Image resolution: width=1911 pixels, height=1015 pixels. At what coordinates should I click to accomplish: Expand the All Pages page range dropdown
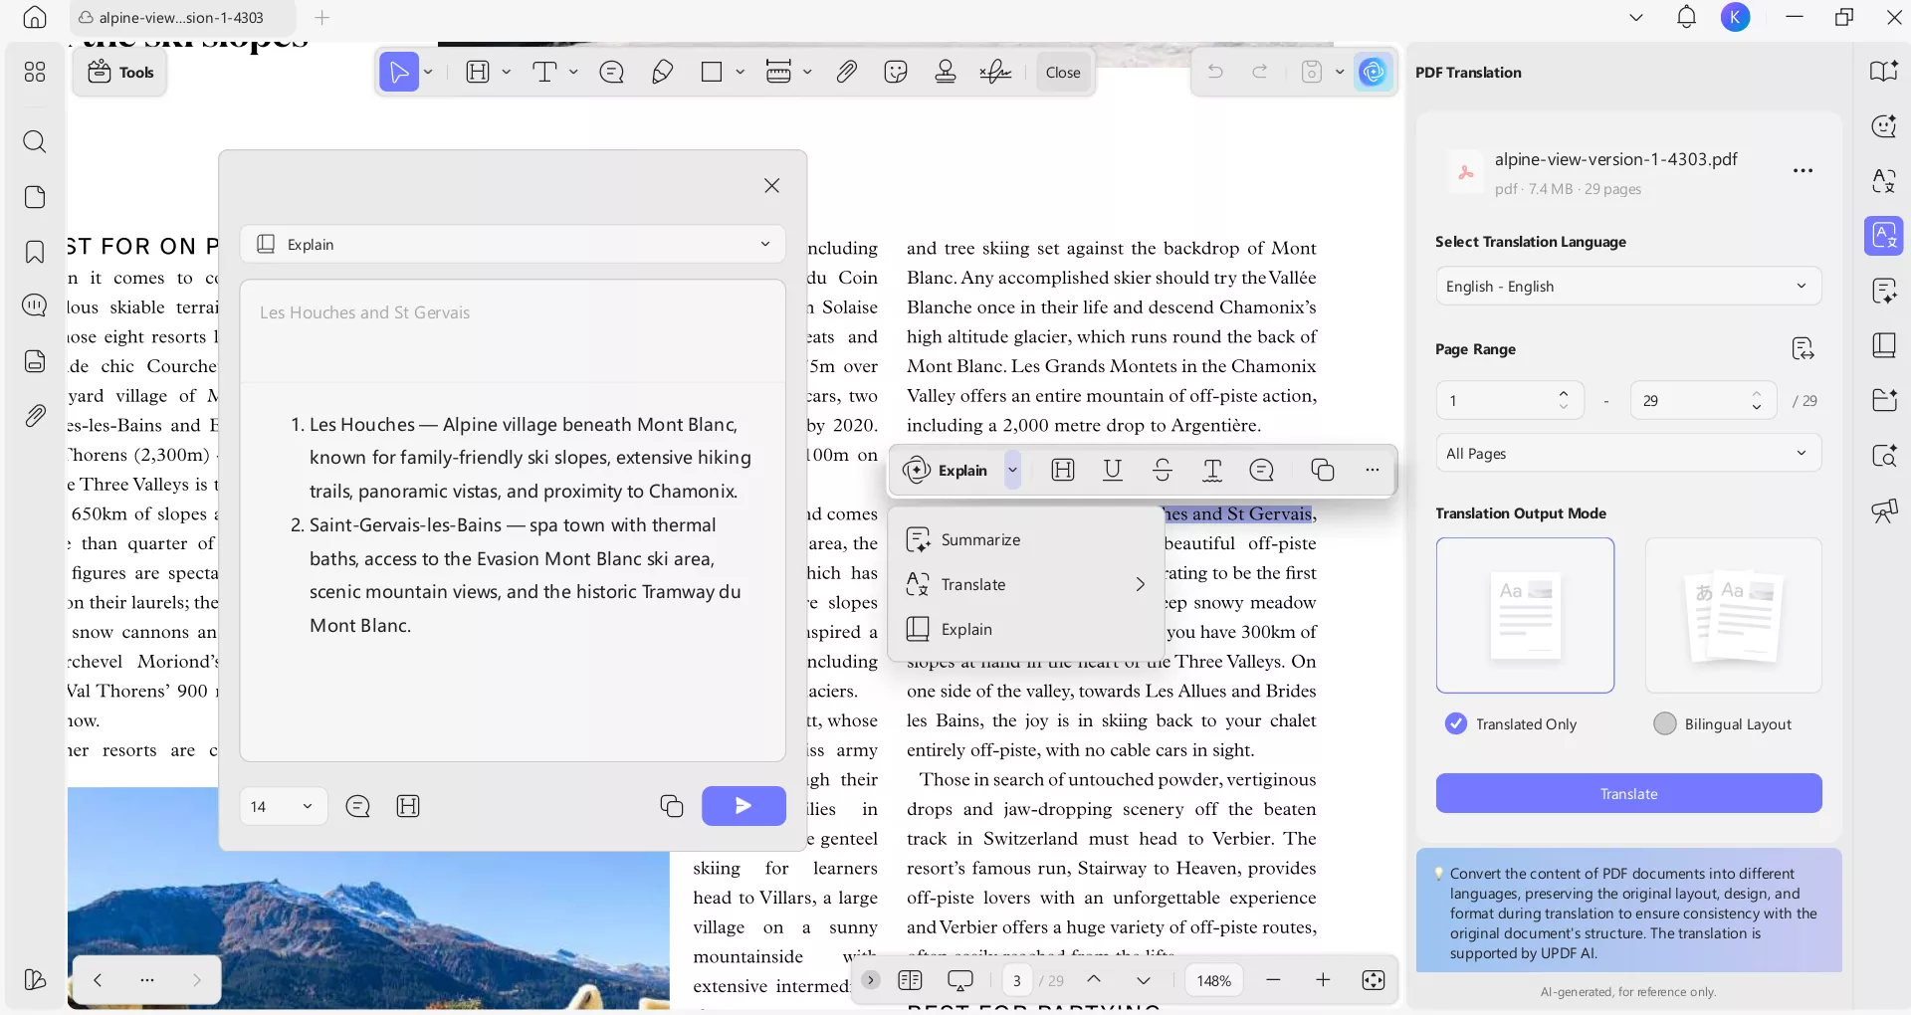[1627, 453]
